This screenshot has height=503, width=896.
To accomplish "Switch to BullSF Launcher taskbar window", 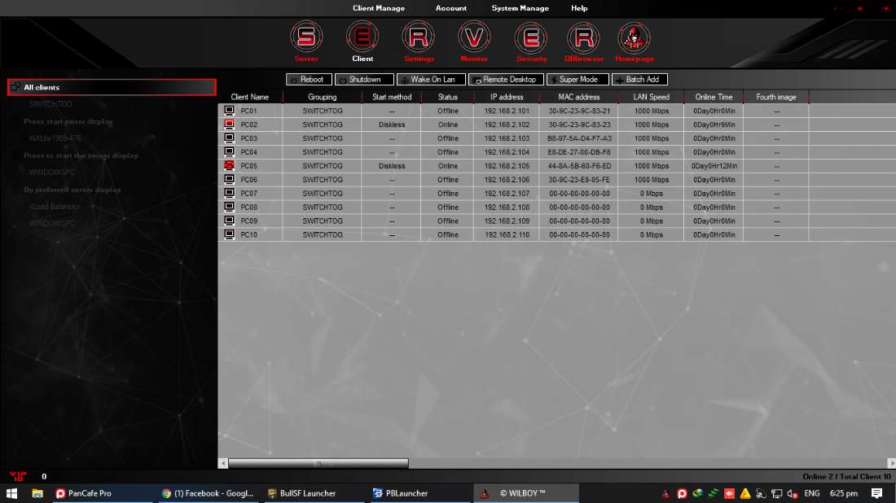I will pyautogui.click(x=313, y=493).
